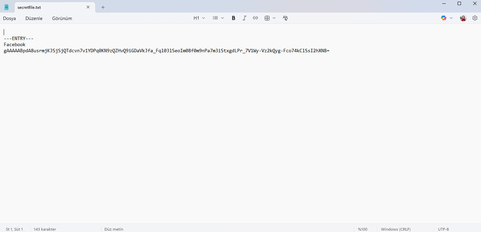Click the %100 zoom level indicator
The image size is (481, 232).
coord(363,229)
